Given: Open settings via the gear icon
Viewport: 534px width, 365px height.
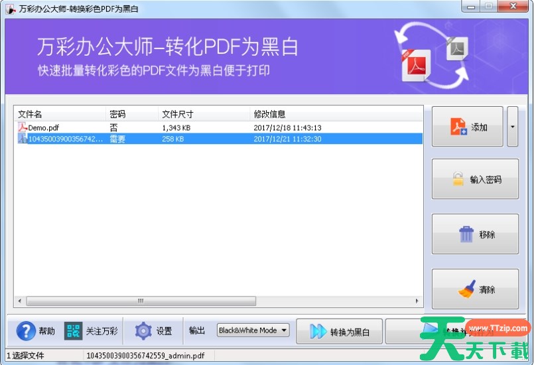Looking at the screenshot, I should coord(143,331).
